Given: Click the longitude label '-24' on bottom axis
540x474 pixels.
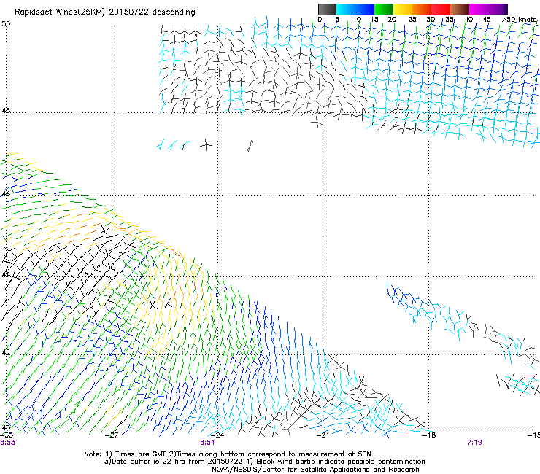Looking at the screenshot, I should coord(217,435).
